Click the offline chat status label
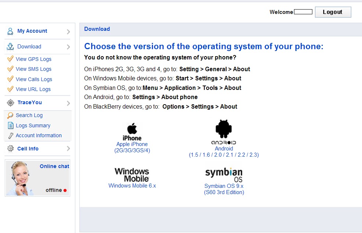 pyautogui.click(x=54, y=190)
